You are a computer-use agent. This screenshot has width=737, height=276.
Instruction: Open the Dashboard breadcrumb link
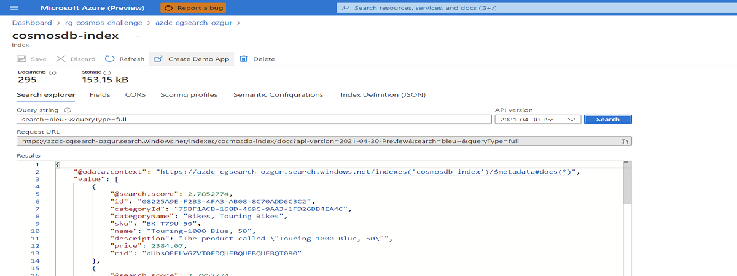[32, 23]
